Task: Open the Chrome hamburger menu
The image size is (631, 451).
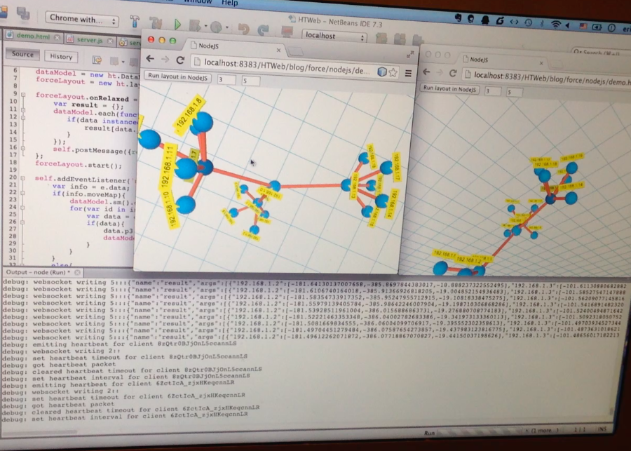Action: tap(408, 72)
